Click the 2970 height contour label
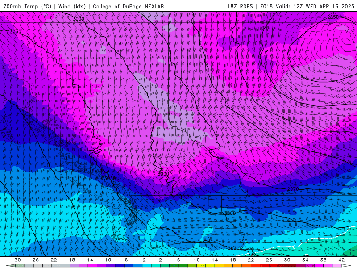Screen dimensions: 357x268 click(293, 189)
